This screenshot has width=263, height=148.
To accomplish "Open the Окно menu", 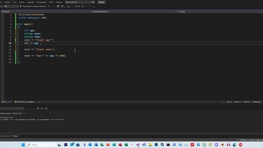I will point(51,2).
